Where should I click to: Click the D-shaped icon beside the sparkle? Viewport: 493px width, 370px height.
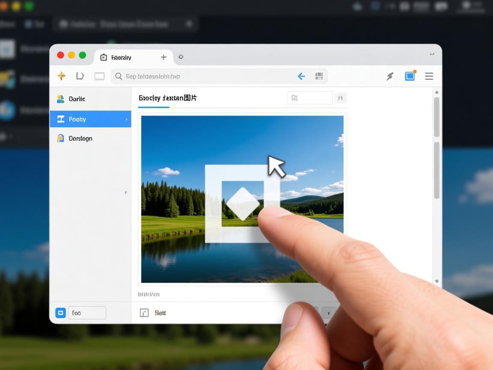pyautogui.click(x=80, y=76)
